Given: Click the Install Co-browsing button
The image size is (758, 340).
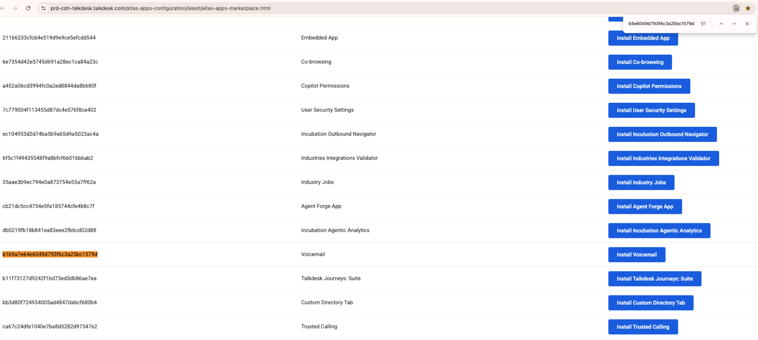Looking at the screenshot, I should [640, 62].
